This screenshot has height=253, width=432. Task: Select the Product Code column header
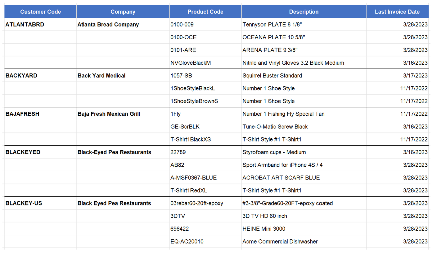click(205, 12)
